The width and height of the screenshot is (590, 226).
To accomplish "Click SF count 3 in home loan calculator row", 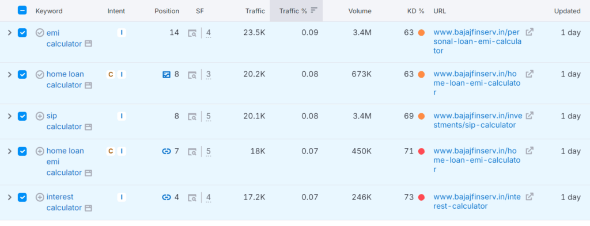I will click(209, 75).
